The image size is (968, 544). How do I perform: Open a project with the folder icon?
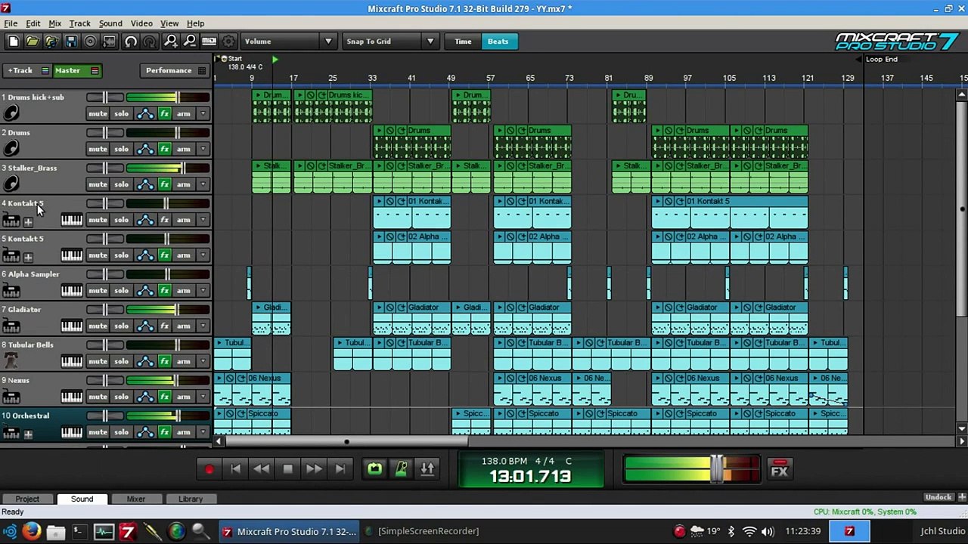tap(33, 42)
